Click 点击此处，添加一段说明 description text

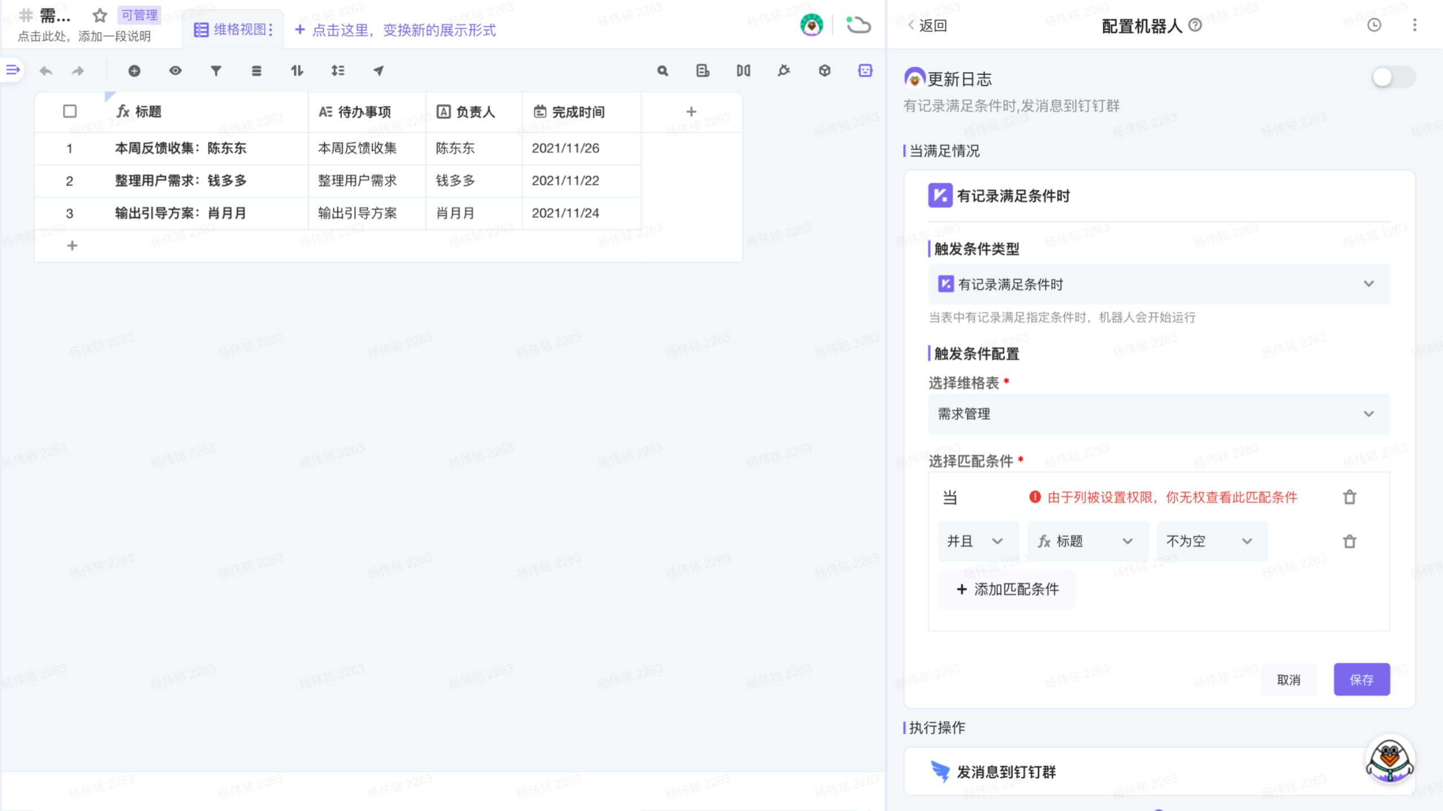(x=84, y=37)
